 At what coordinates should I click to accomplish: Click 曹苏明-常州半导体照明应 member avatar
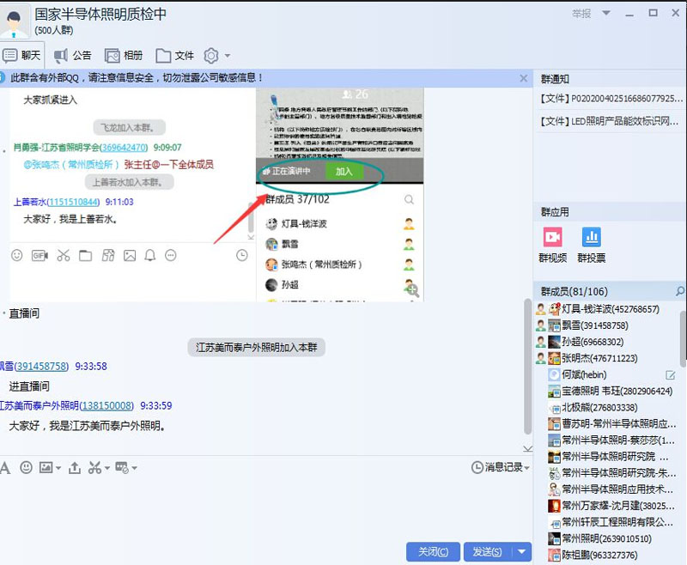pos(555,424)
